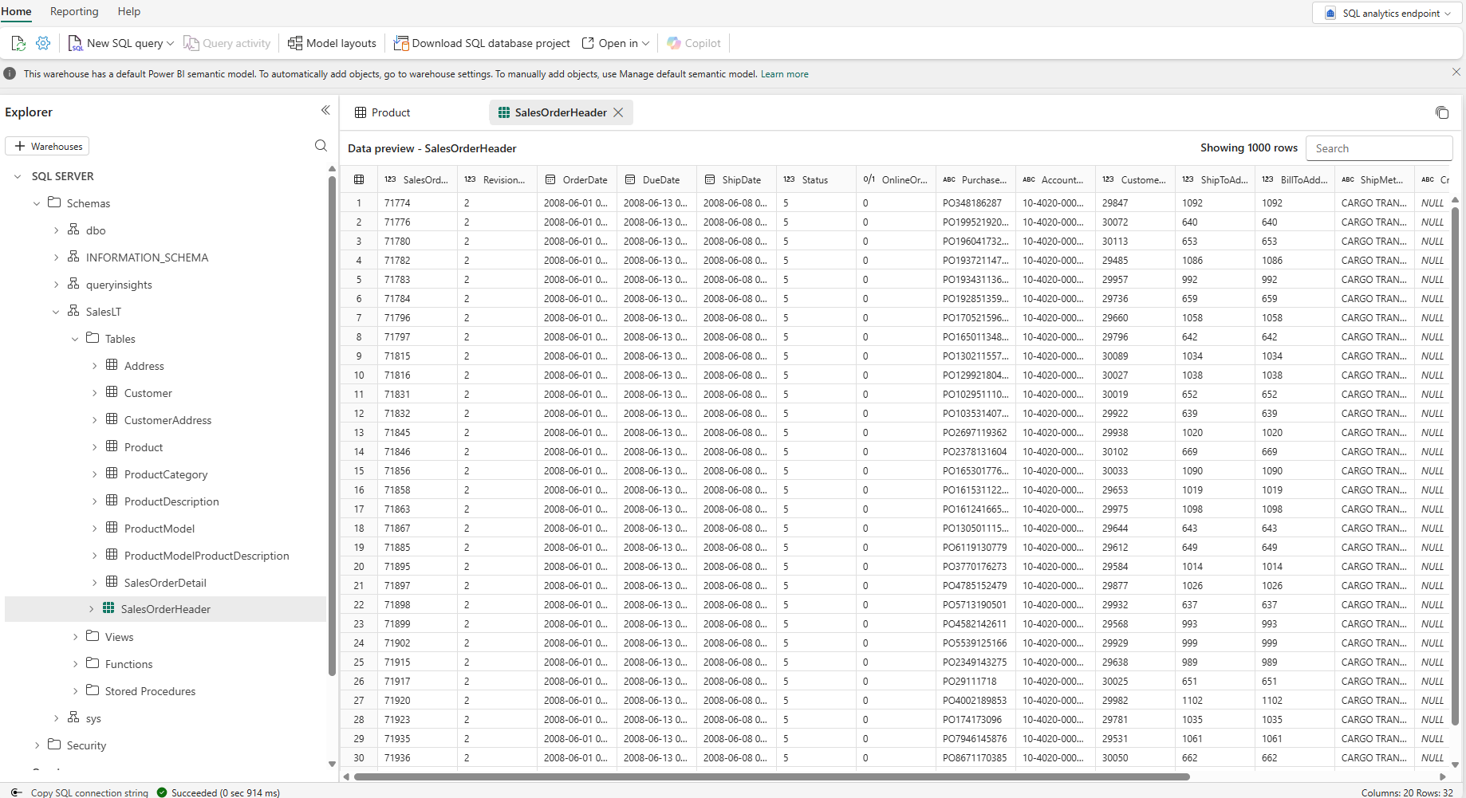Click the copy icon at top right of preview
Screen dimensions: 1466x798
coord(1442,112)
